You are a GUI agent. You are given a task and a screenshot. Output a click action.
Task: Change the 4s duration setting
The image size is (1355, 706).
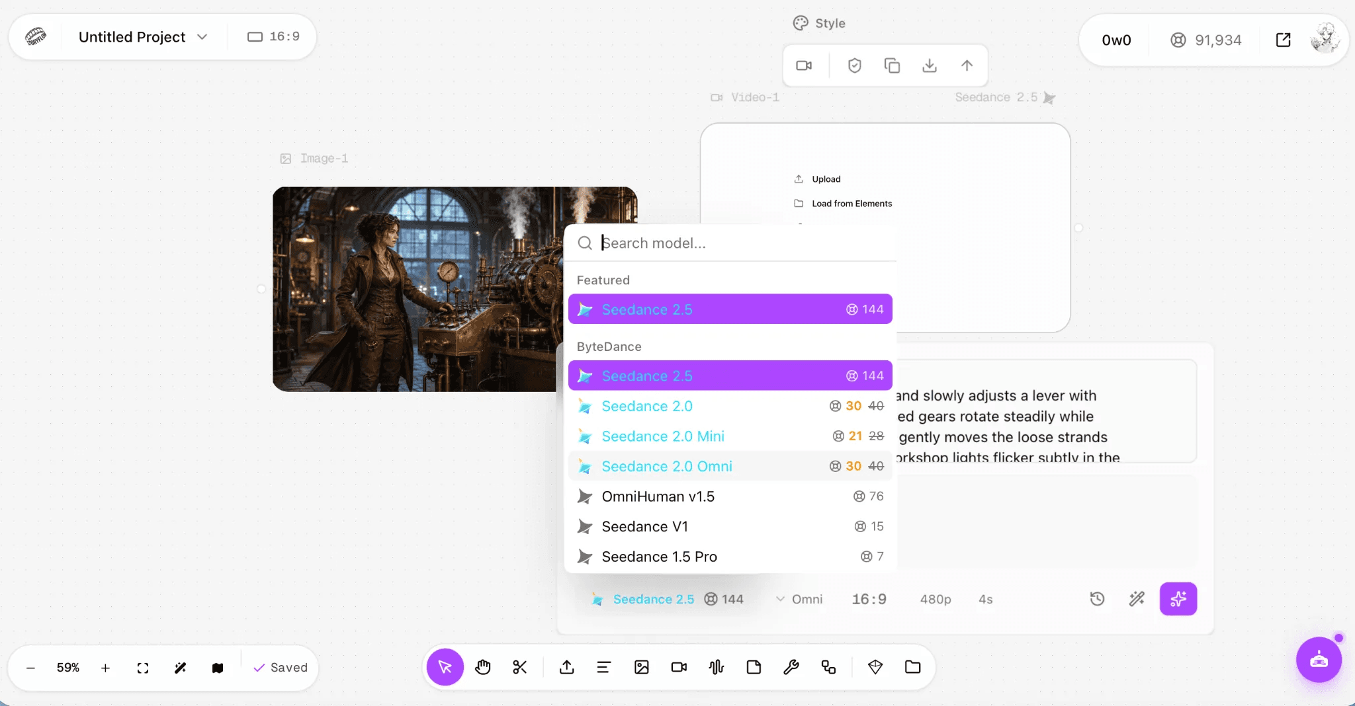coord(985,599)
